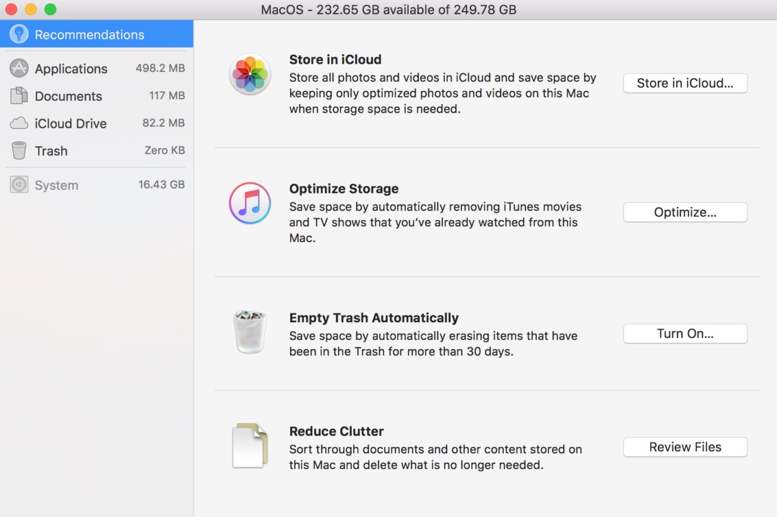Click the Reduce Clutter heading

337,431
